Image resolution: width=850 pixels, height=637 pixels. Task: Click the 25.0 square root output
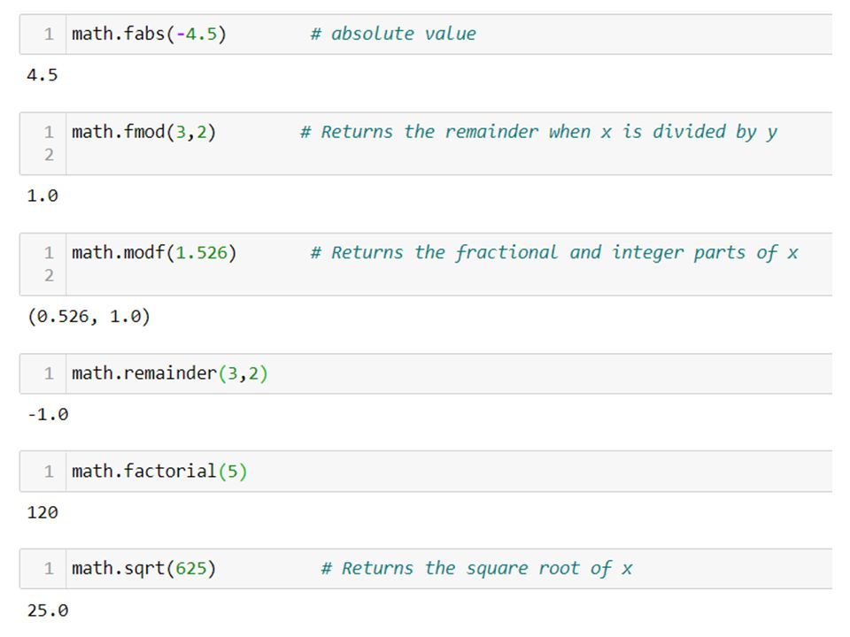click(x=48, y=610)
